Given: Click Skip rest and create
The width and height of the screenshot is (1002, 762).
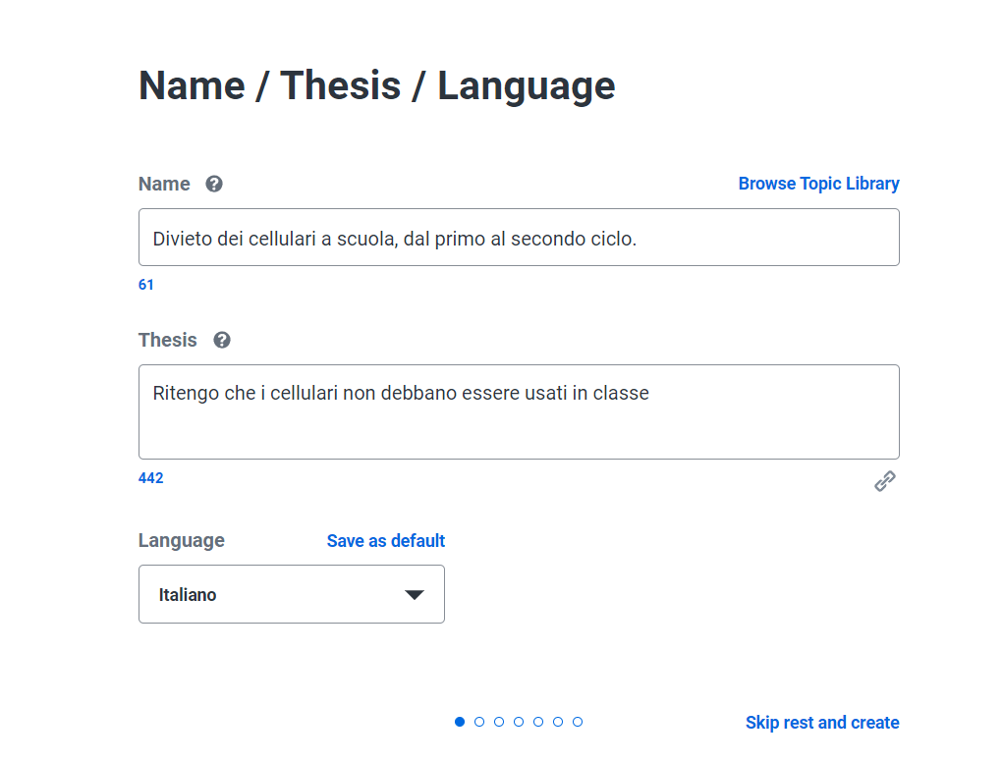Looking at the screenshot, I should [821, 723].
